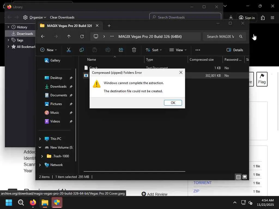Close the MAGIX Vegas Pro 20 Explorer tab
The width and height of the screenshot is (279, 209).
pyautogui.click(x=97, y=26)
